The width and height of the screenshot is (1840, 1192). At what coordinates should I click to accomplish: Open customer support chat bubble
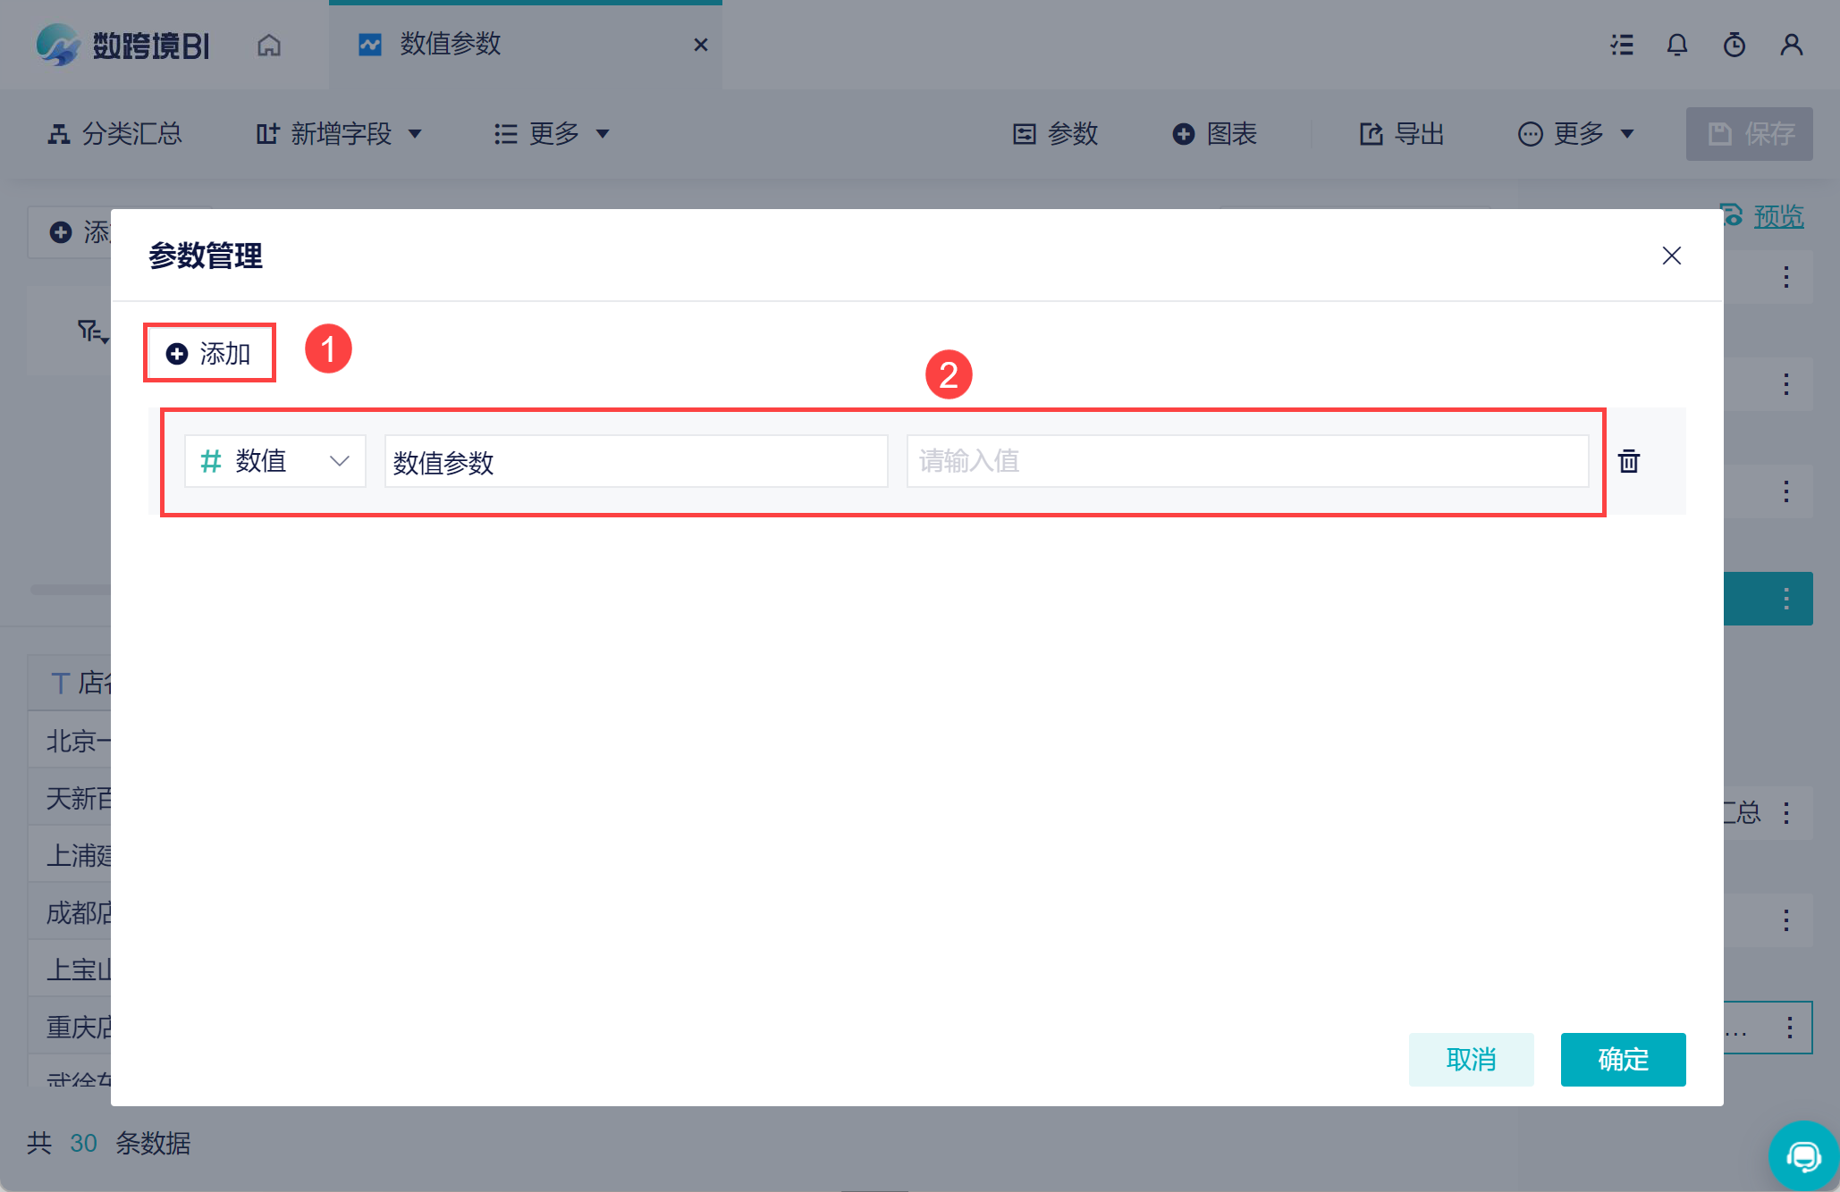click(x=1803, y=1156)
